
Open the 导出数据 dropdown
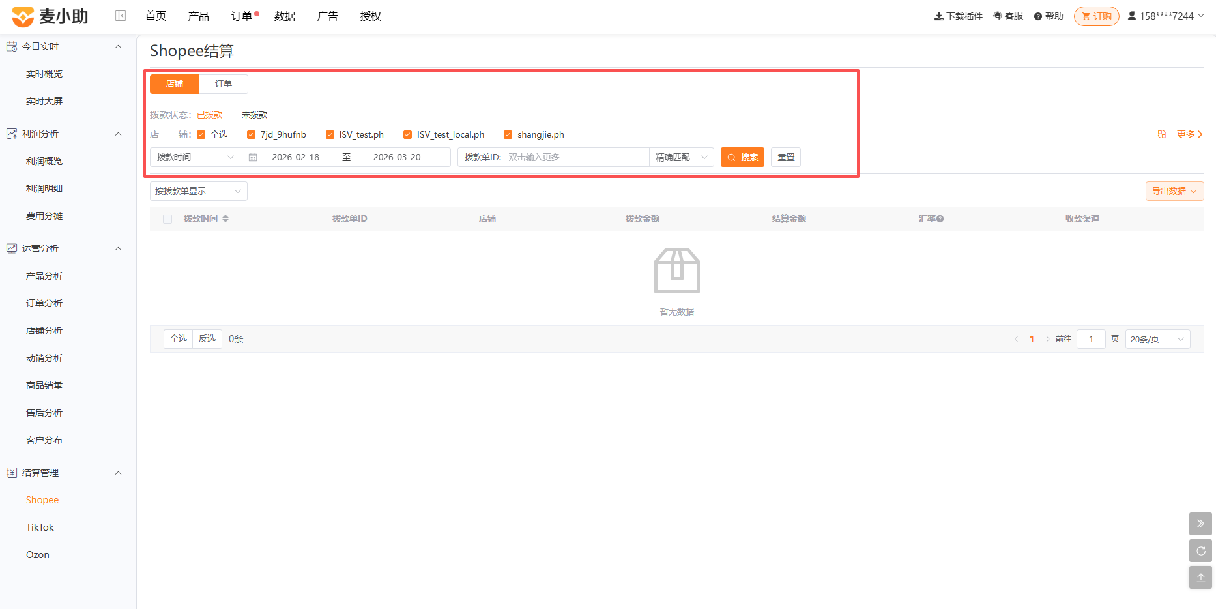point(1174,191)
